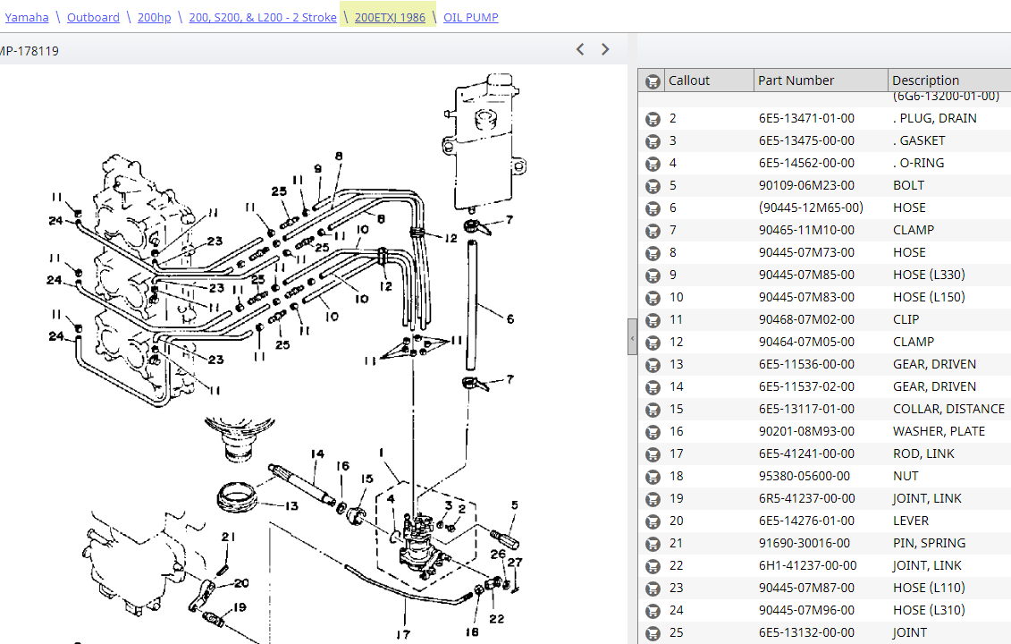1011x644 pixels.
Task: Select the HOSE (L330) row for callout 9
Action: [825, 275]
